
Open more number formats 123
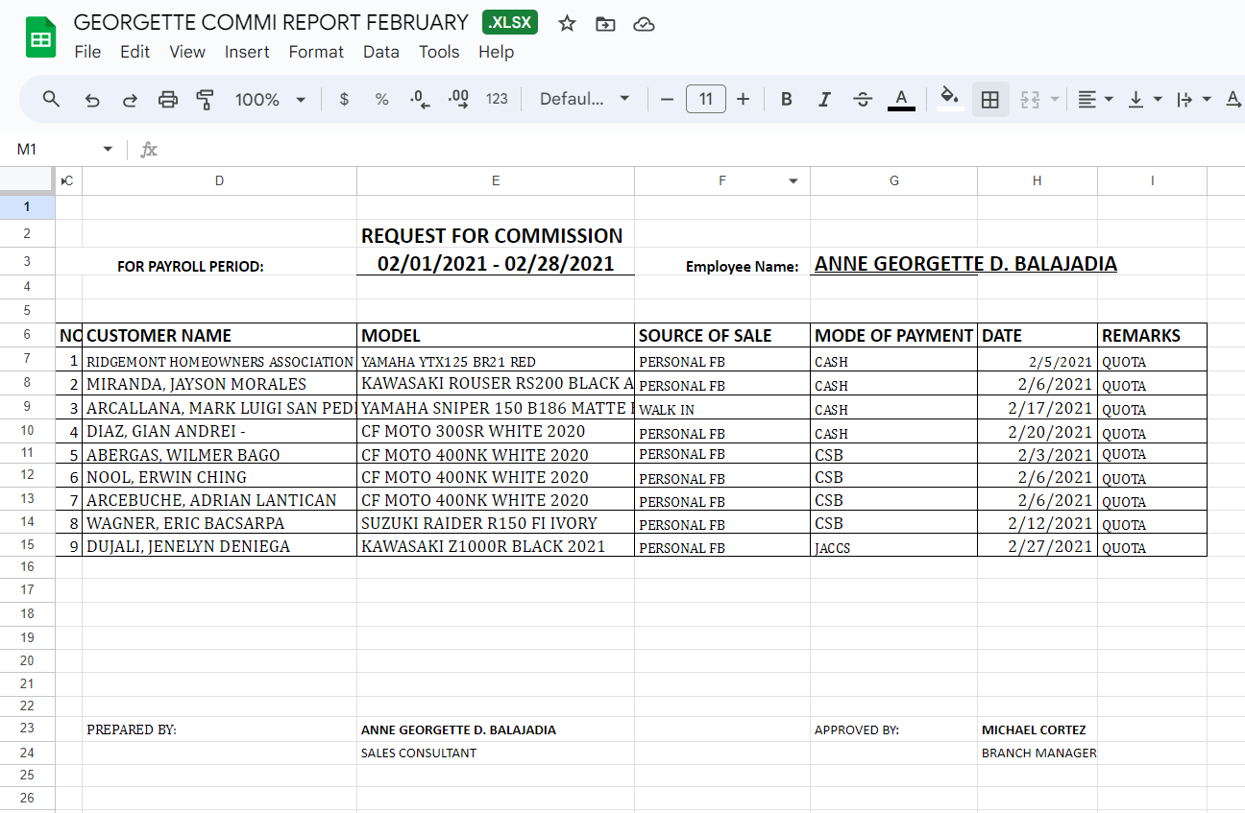tap(497, 99)
